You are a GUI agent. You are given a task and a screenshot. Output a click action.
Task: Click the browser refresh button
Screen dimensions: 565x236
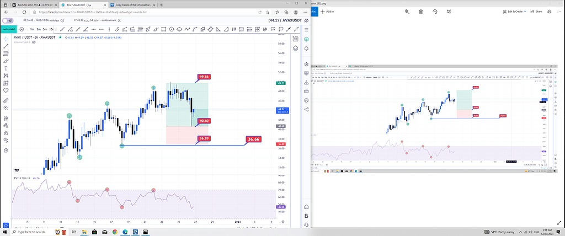tap(25, 12)
